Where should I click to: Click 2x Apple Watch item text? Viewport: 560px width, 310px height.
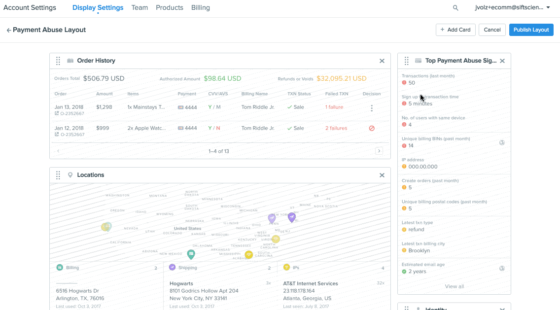tap(146, 128)
